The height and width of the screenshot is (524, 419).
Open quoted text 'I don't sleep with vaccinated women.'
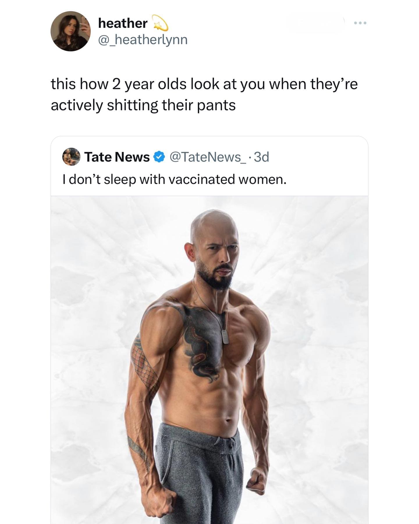(175, 179)
